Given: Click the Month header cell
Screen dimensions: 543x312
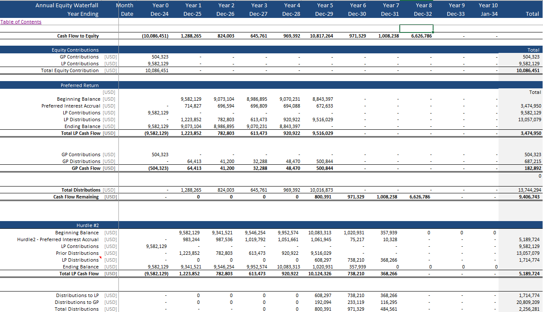Looking at the screenshot, I should [x=124, y=6].
